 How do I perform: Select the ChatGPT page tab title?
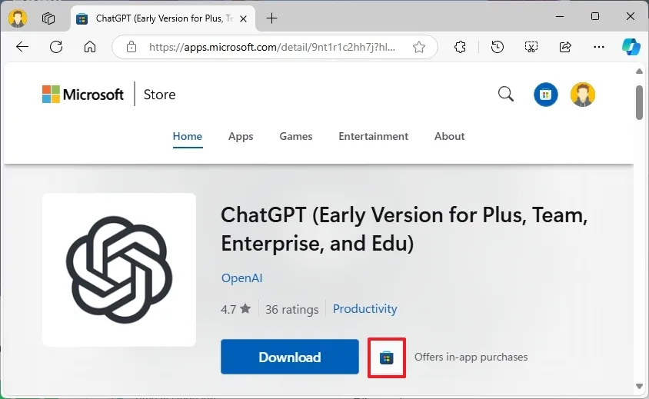click(x=165, y=18)
